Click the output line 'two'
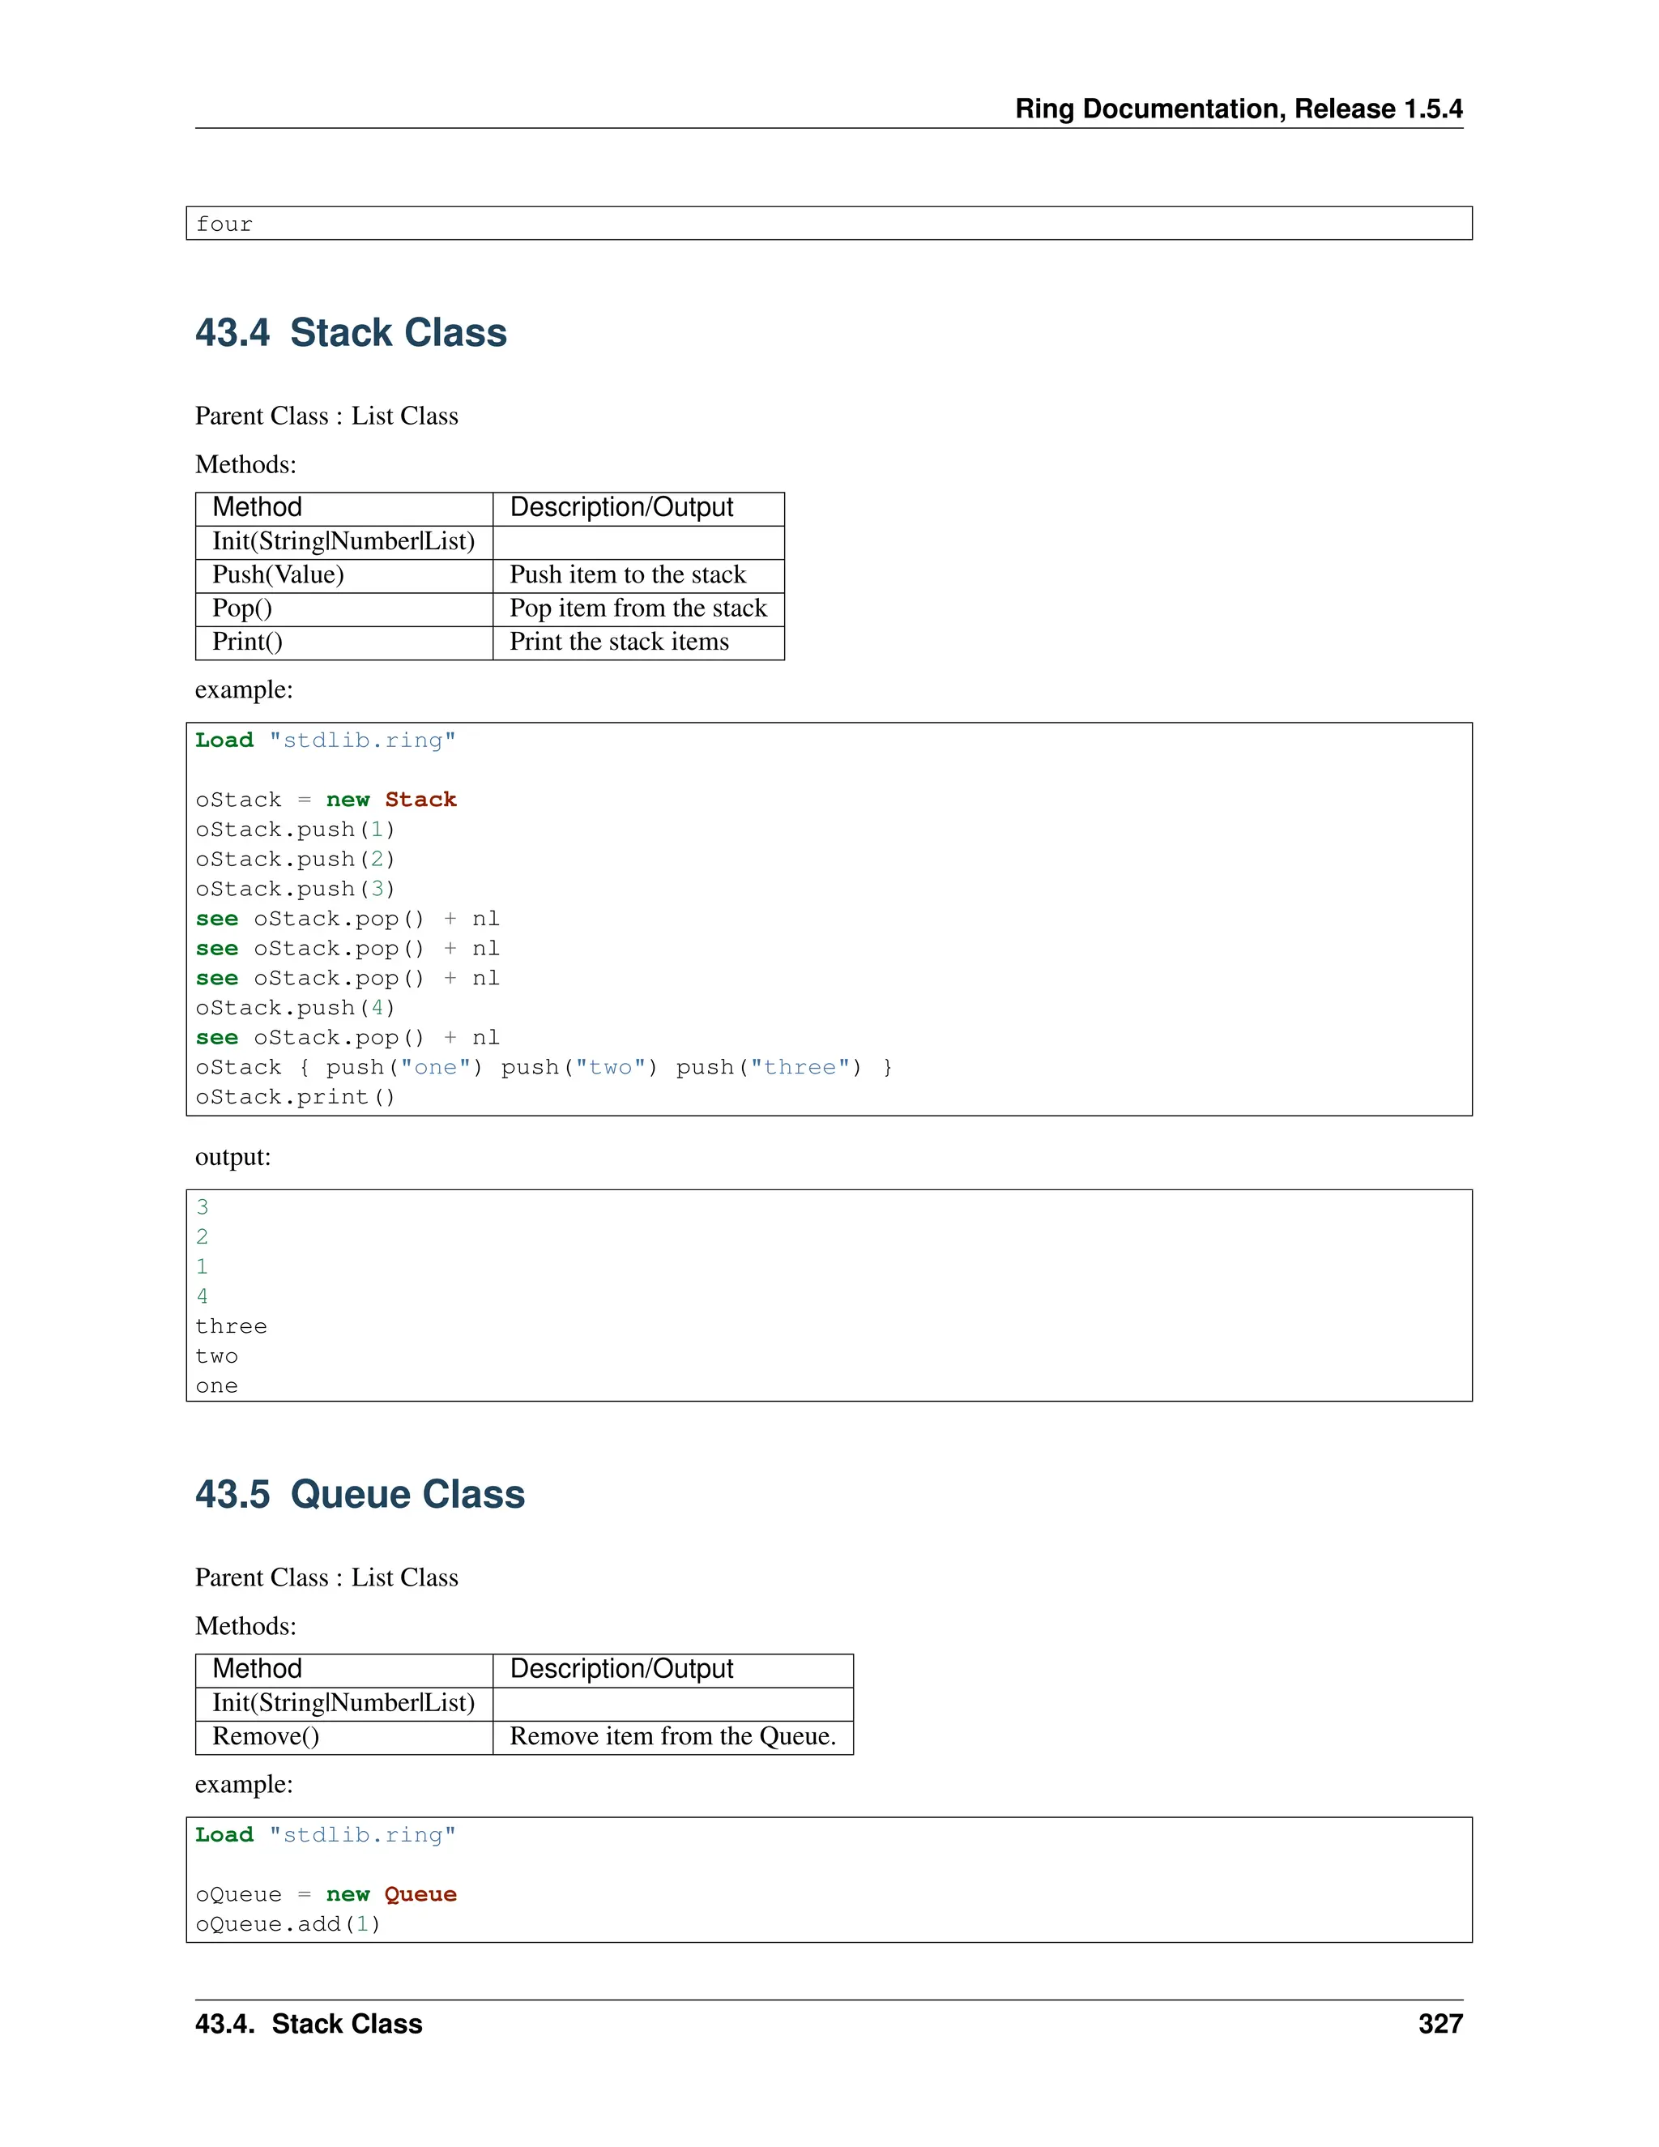 click(x=216, y=1355)
